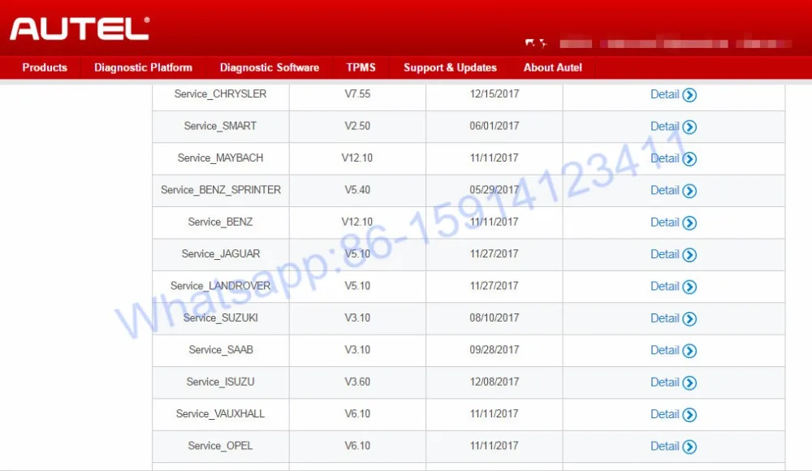Click version V12.10 in the Service_MAYBACH row
The height and width of the screenshot is (471, 812).
(x=356, y=158)
